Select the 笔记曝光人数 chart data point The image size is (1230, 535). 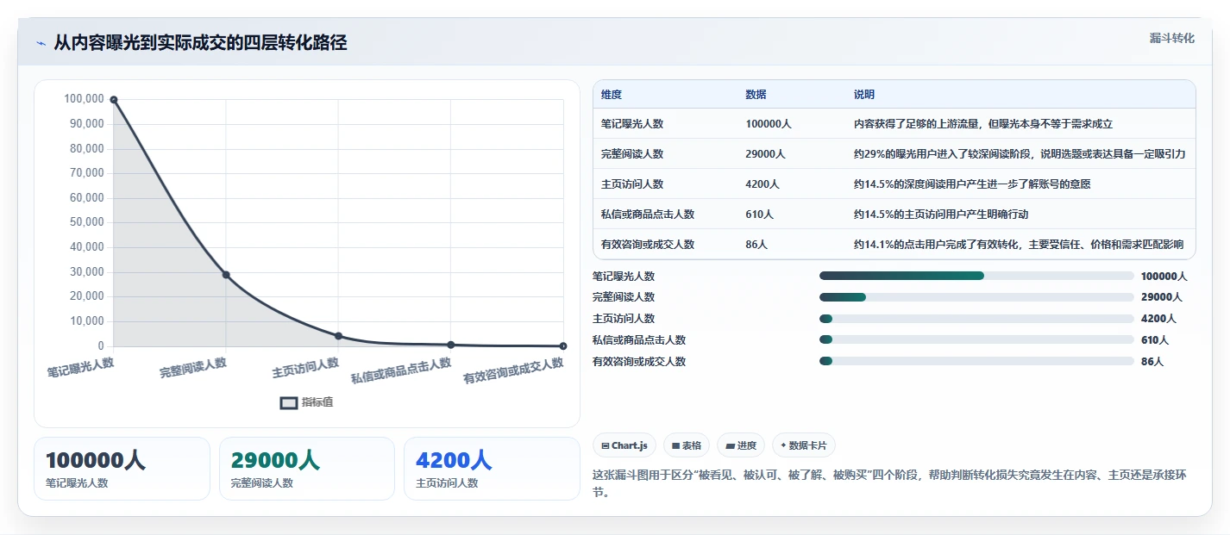[x=114, y=100]
